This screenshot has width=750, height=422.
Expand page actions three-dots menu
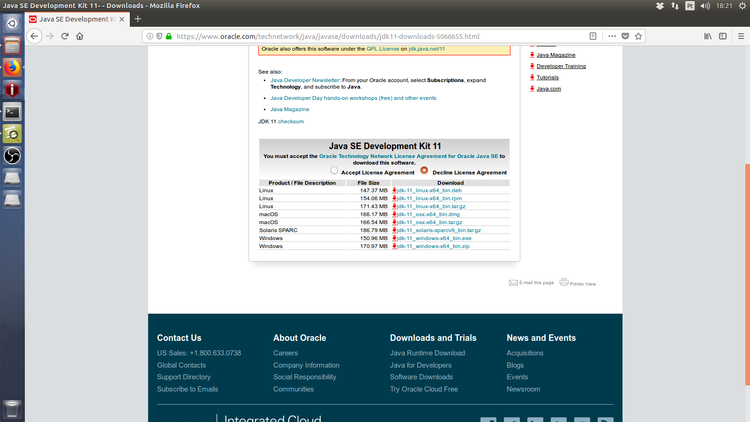tap(612, 36)
